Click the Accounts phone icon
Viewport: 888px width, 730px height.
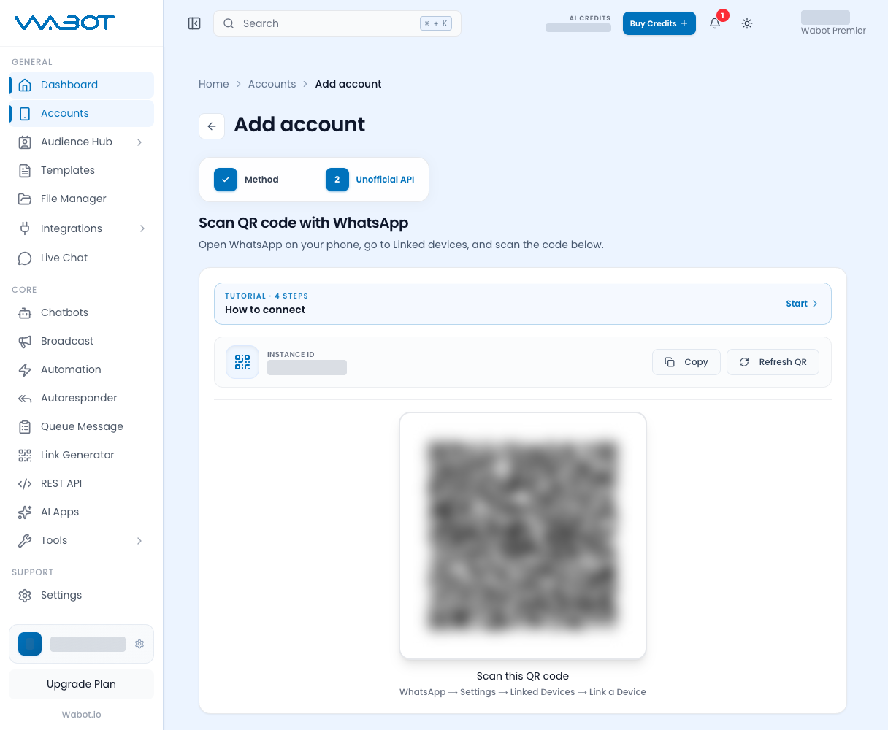pyautogui.click(x=25, y=113)
